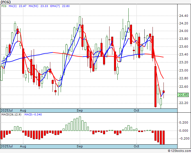Click 2025Jul on price chart date axis
The image size is (191, 153).
(x=7, y=110)
